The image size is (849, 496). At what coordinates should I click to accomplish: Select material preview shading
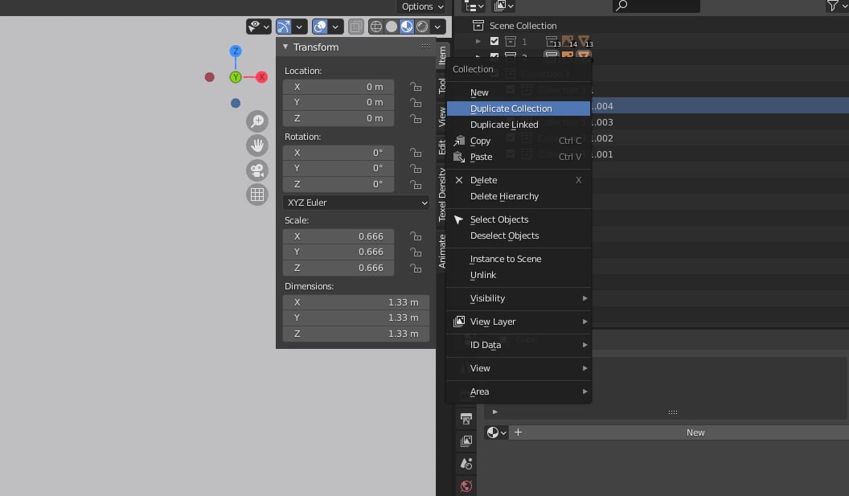(407, 27)
